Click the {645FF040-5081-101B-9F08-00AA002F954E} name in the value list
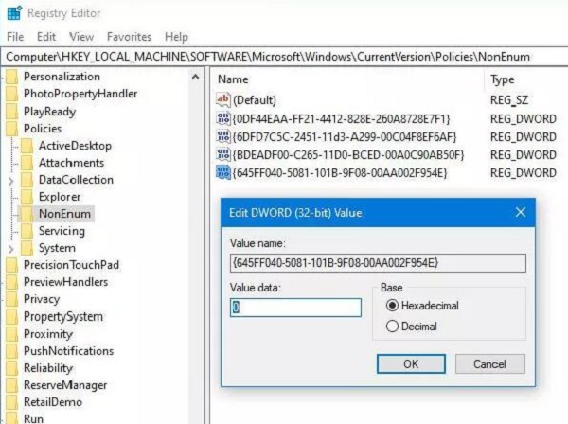Image resolution: width=568 pixels, height=424 pixels. click(340, 172)
